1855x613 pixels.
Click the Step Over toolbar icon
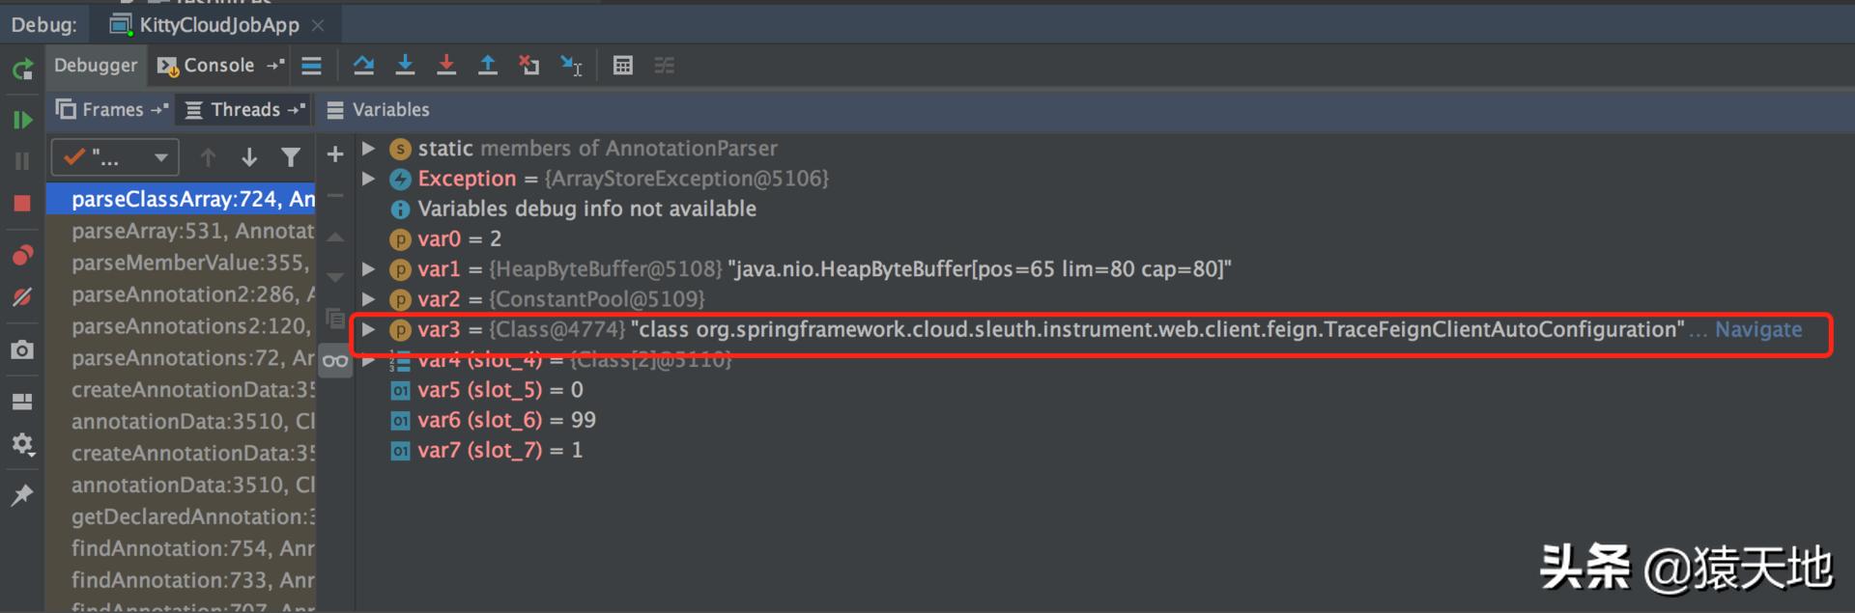click(x=363, y=66)
